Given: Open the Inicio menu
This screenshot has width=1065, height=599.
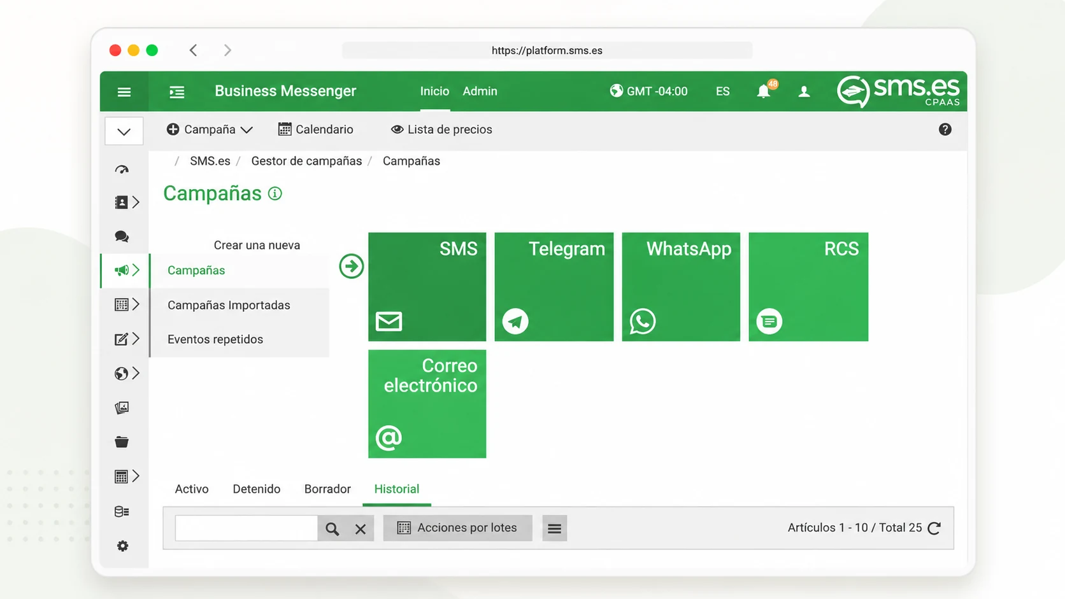Looking at the screenshot, I should 434,91.
